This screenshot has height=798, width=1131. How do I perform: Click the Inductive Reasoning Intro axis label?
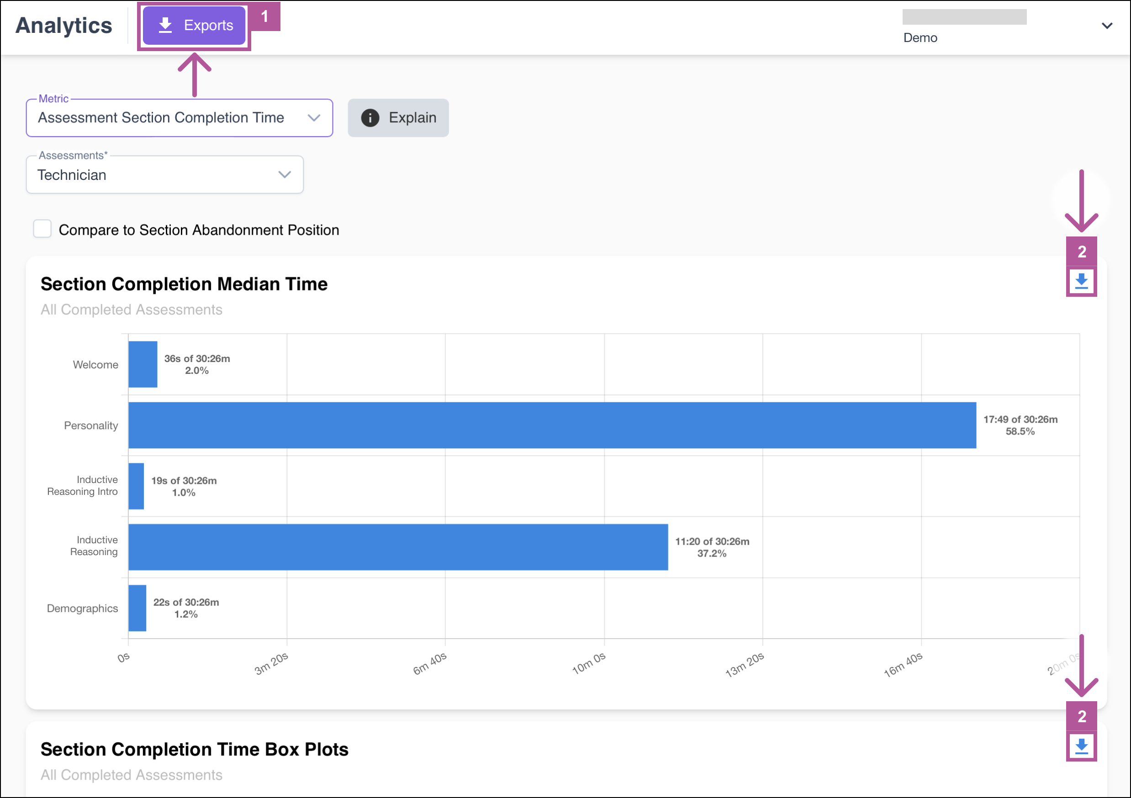pyautogui.click(x=82, y=485)
